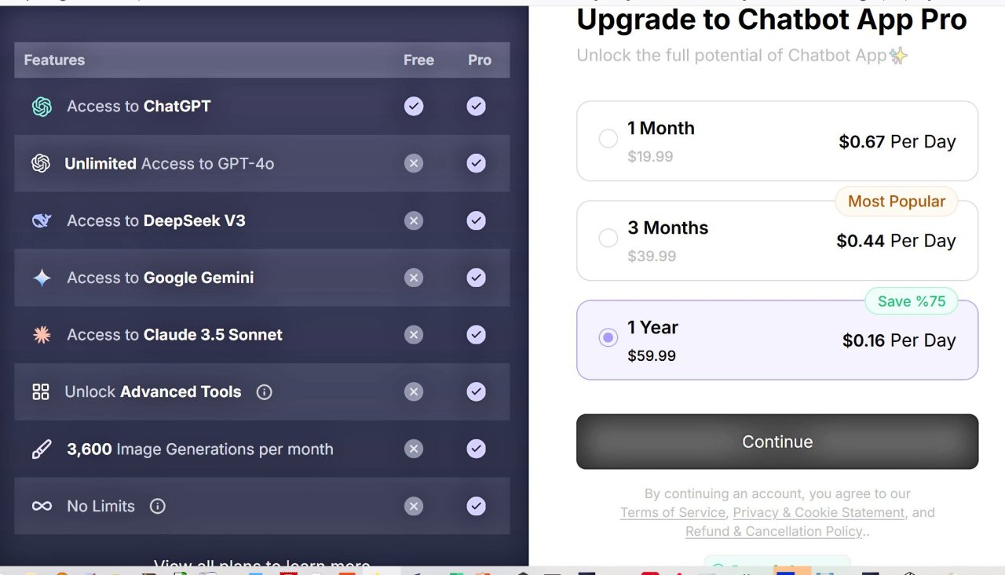Click the DeepSeek whale icon
The height and width of the screenshot is (575, 1005).
pos(42,220)
